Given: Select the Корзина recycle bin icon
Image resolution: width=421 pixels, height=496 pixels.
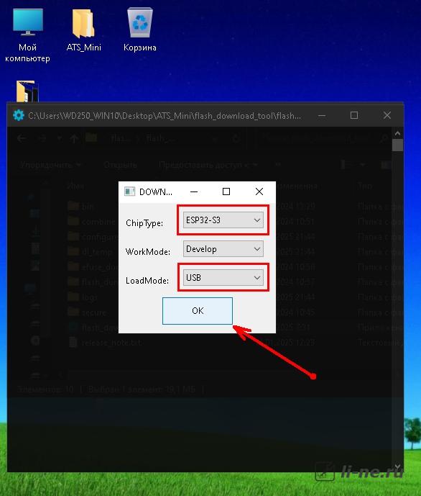Looking at the screenshot, I should point(140,30).
